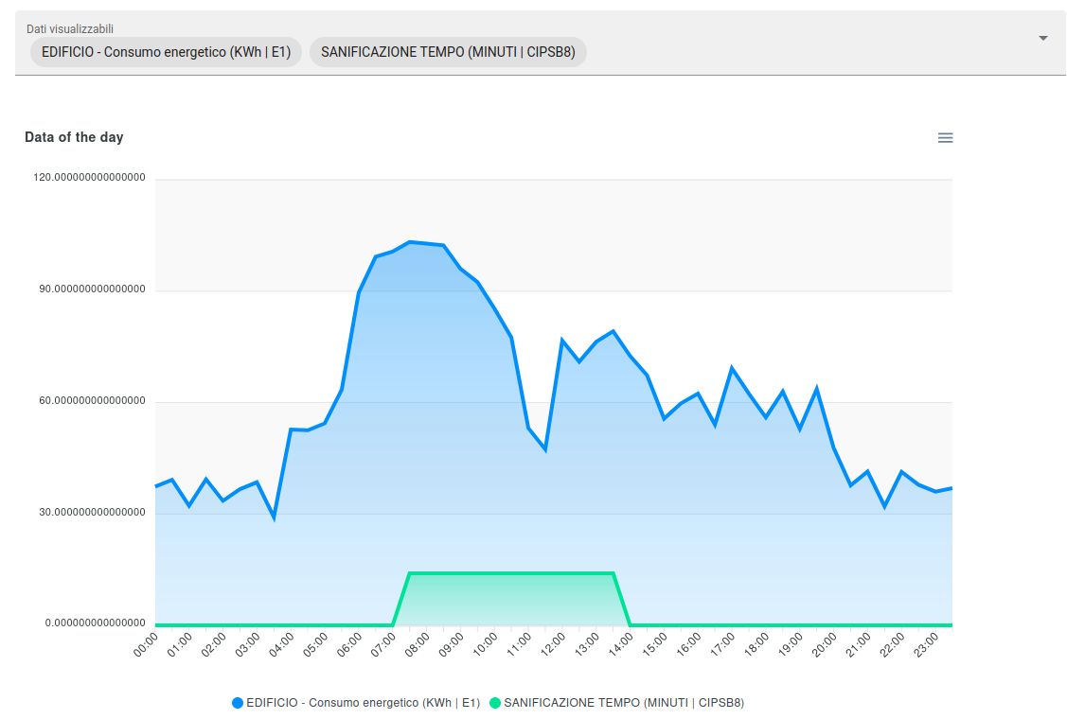The width and height of the screenshot is (1067, 719).
Task: Select the EDIFICIO - Consumo energetico chip
Action: (x=166, y=52)
